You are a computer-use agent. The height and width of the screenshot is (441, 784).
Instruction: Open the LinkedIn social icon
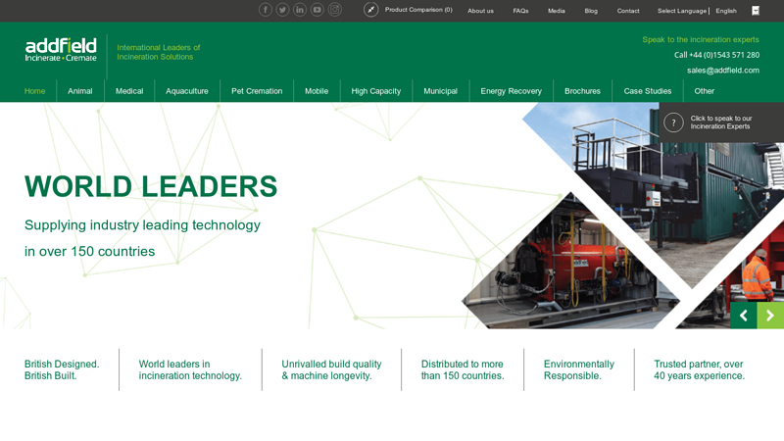click(300, 10)
